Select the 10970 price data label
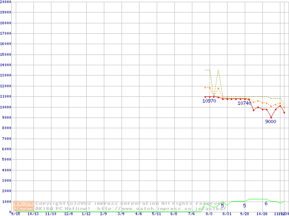The width and height of the screenshot is (289, 216). pos(209,101)
